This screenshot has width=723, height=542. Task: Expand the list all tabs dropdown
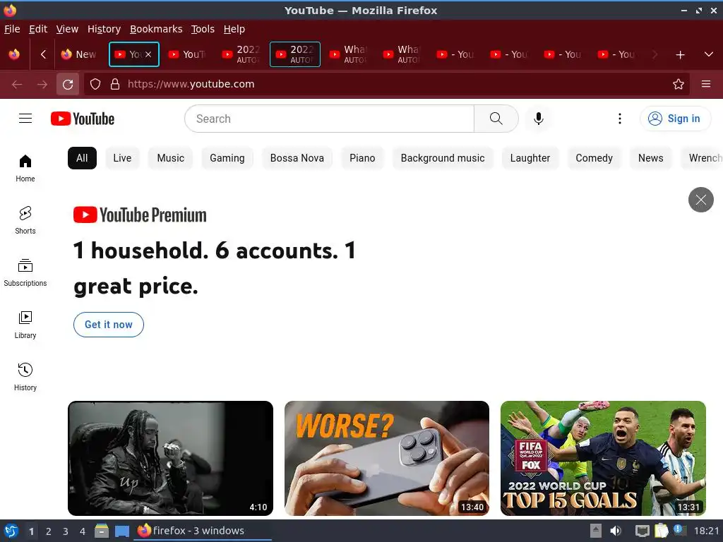709,54
